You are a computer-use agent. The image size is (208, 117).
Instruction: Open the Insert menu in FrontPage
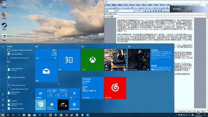pyautogui.click(x=126, y=5)
